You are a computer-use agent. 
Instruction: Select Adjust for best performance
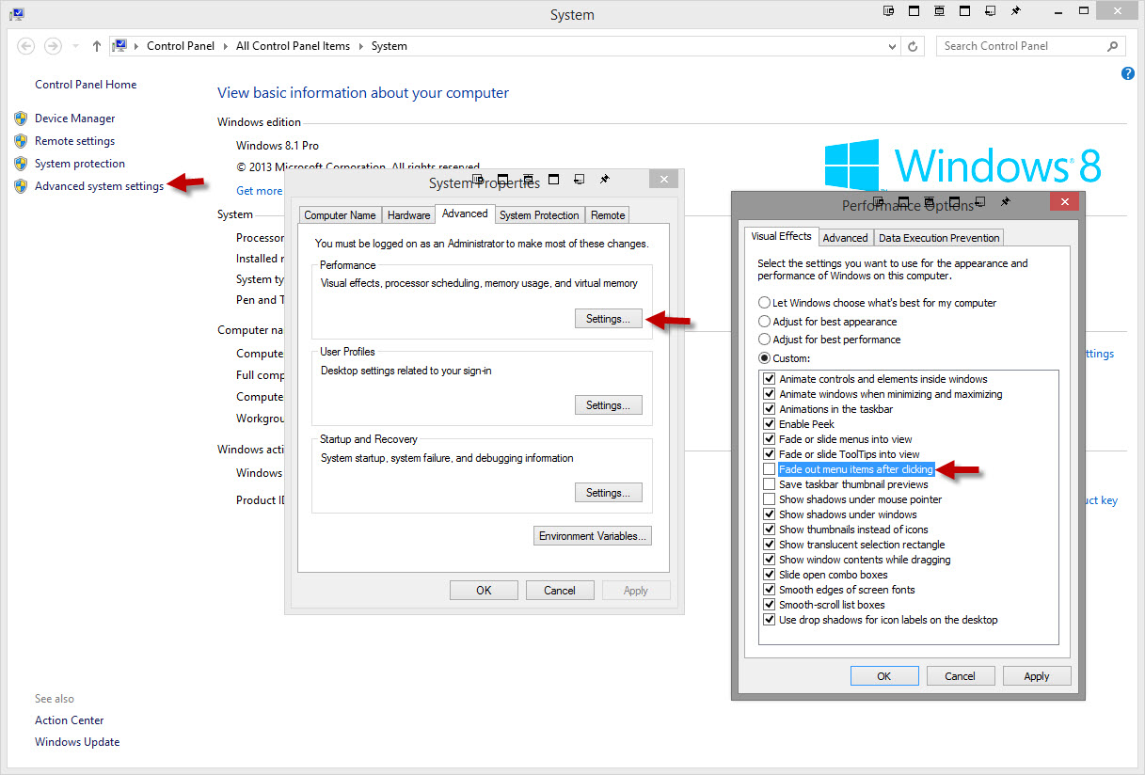(764, 340)
